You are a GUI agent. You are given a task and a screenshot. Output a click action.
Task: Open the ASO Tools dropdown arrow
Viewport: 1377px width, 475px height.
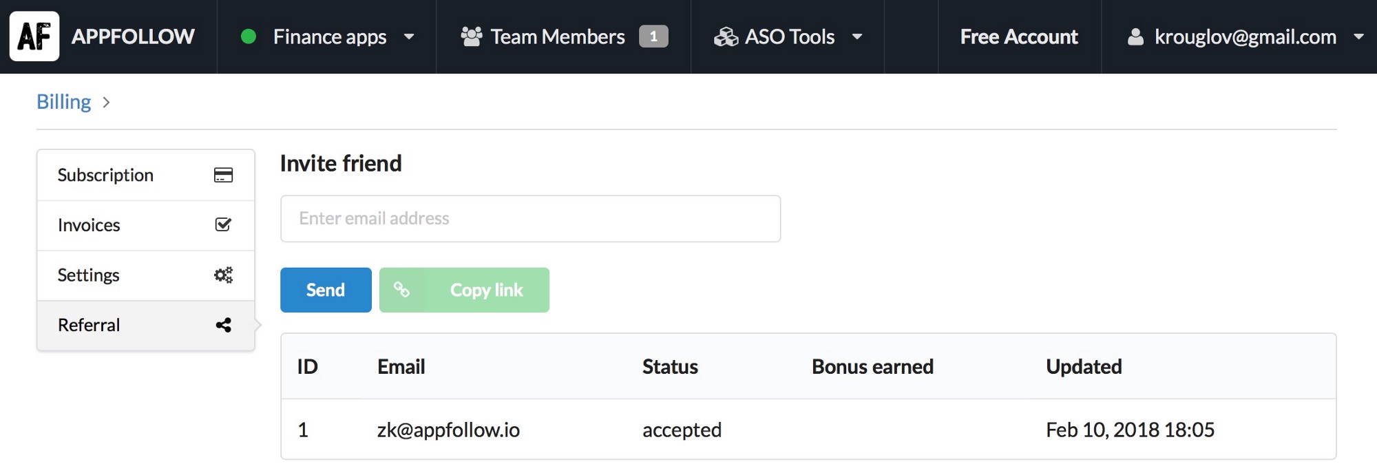(857, 36)
